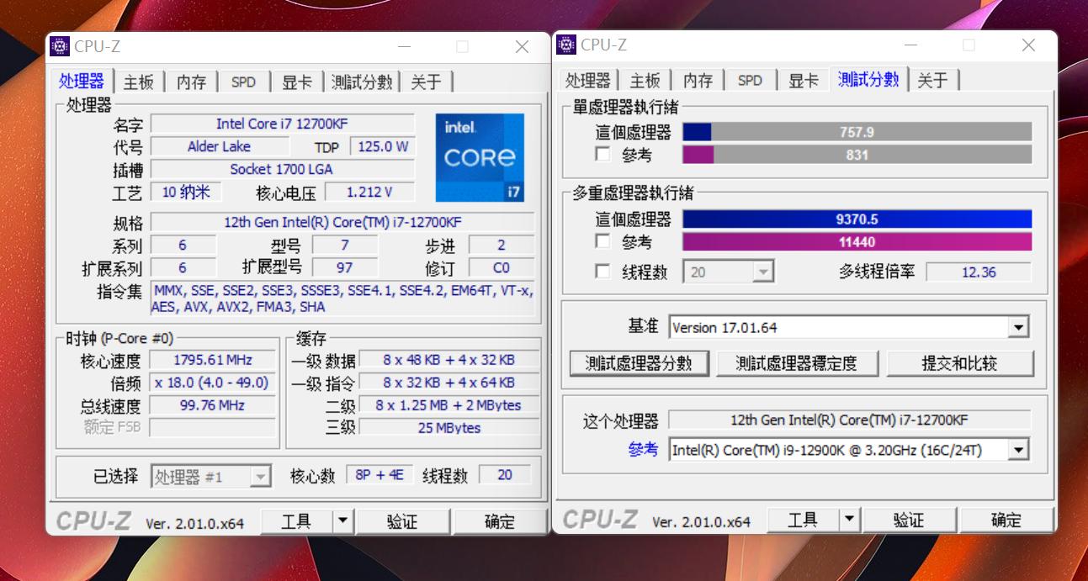Open the reference processor dropdown showing i9-12900K
The height and width of the screenshot is (581, 1088).
(1018, 449)
